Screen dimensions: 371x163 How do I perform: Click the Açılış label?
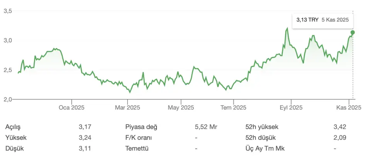(x=13, y=127)
